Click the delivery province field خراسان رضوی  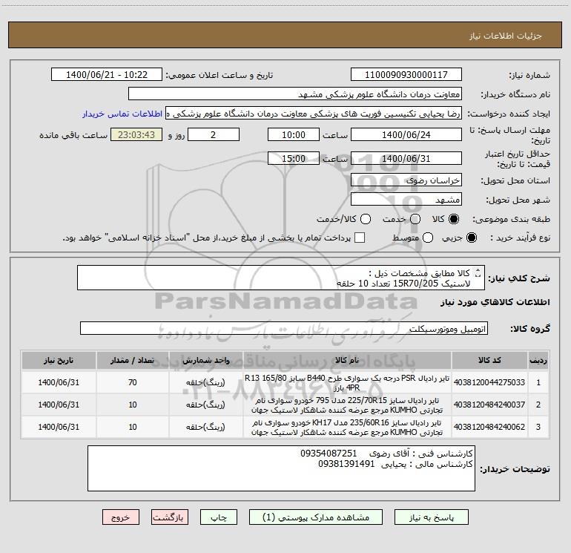pos(406,180)
